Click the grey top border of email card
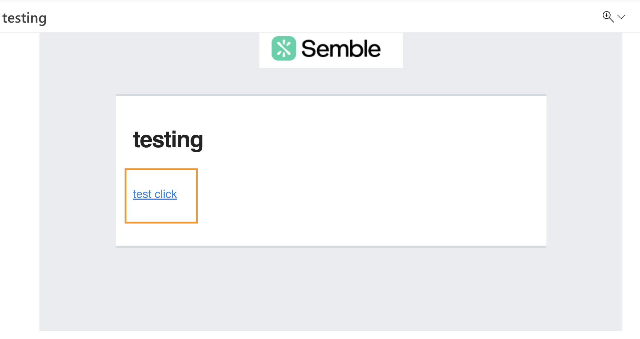640x339 pixels. point(331,95)
